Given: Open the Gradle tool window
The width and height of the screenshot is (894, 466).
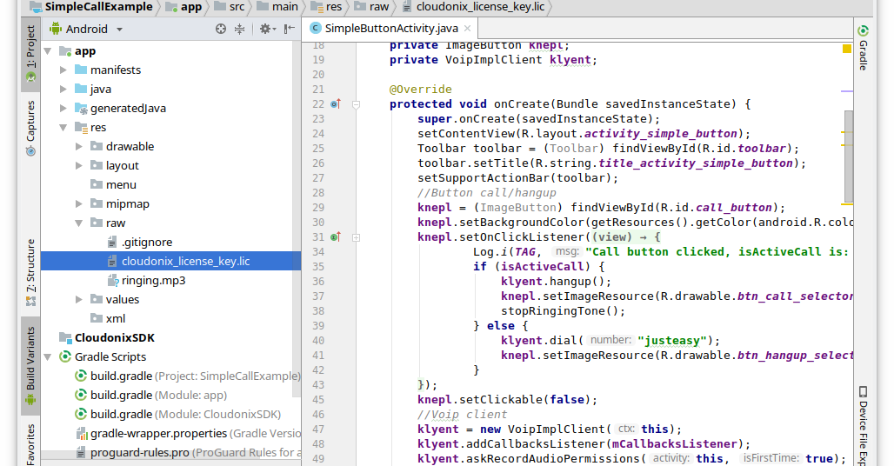Looking at the screenshot, I should [864, 48].
